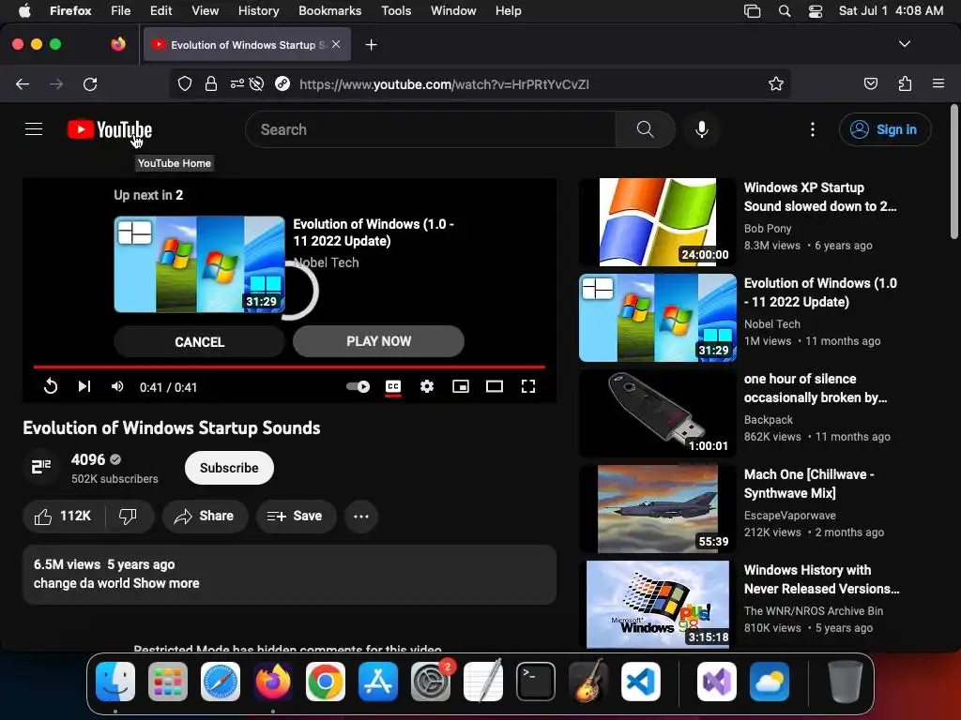Image resolution: width=961 pixels, height=720 pixels.
Task: Skip to next video in player
Action: (x=84, y=386)
